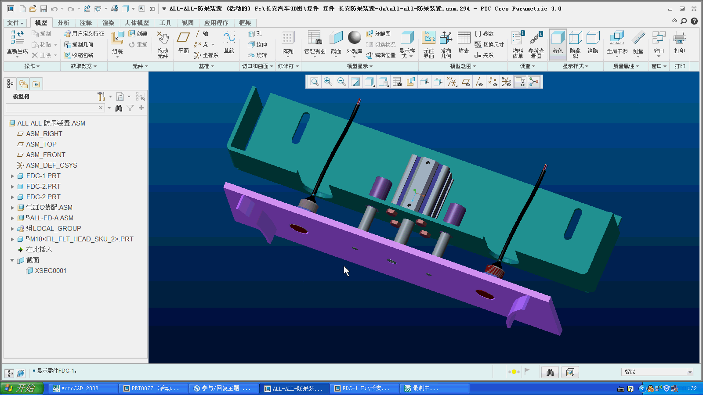Open the 获取数据 group dropdown
This screenshot has width=703, height=395.
[83, 66]
